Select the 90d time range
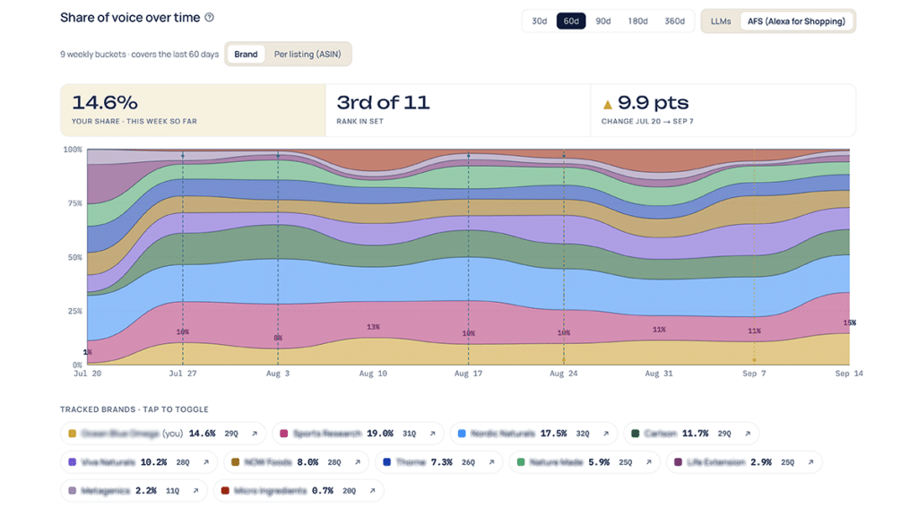Screen dimensions: 918x516 tap(603, 21)
